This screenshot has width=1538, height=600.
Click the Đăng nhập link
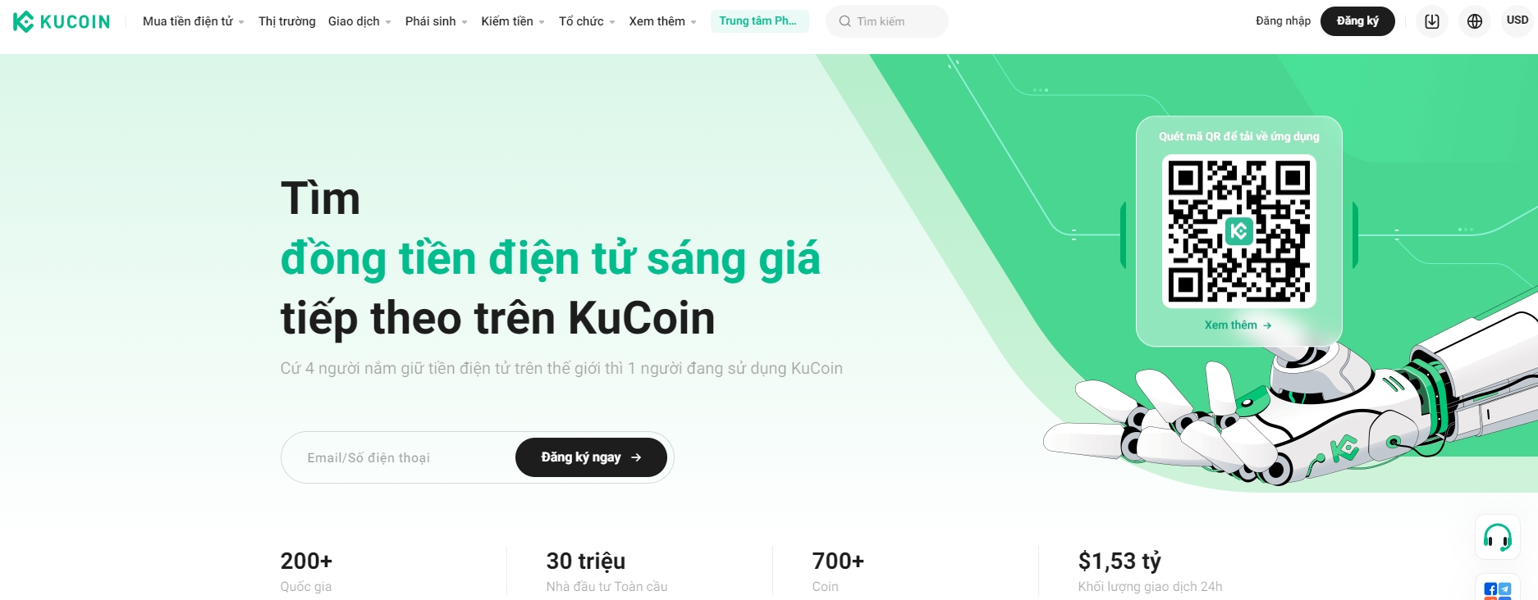point(1283,21)
